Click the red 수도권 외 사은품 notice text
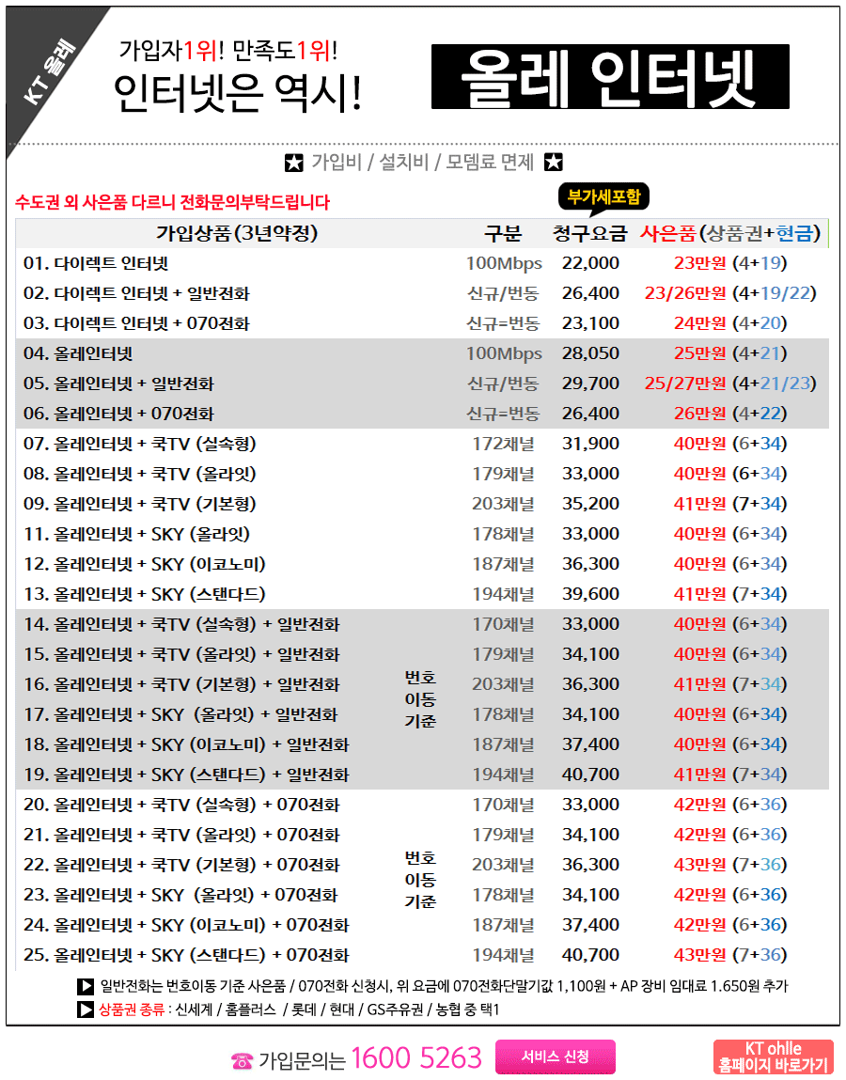The height and width of the screenshot is (1080, 846). pos(172,202)
